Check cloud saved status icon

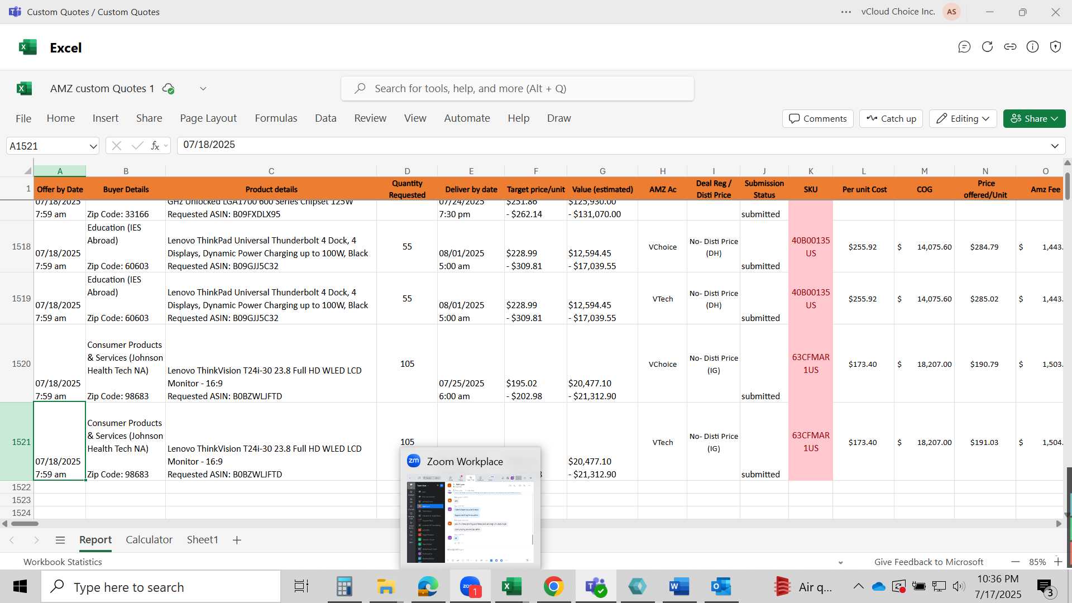168,88
